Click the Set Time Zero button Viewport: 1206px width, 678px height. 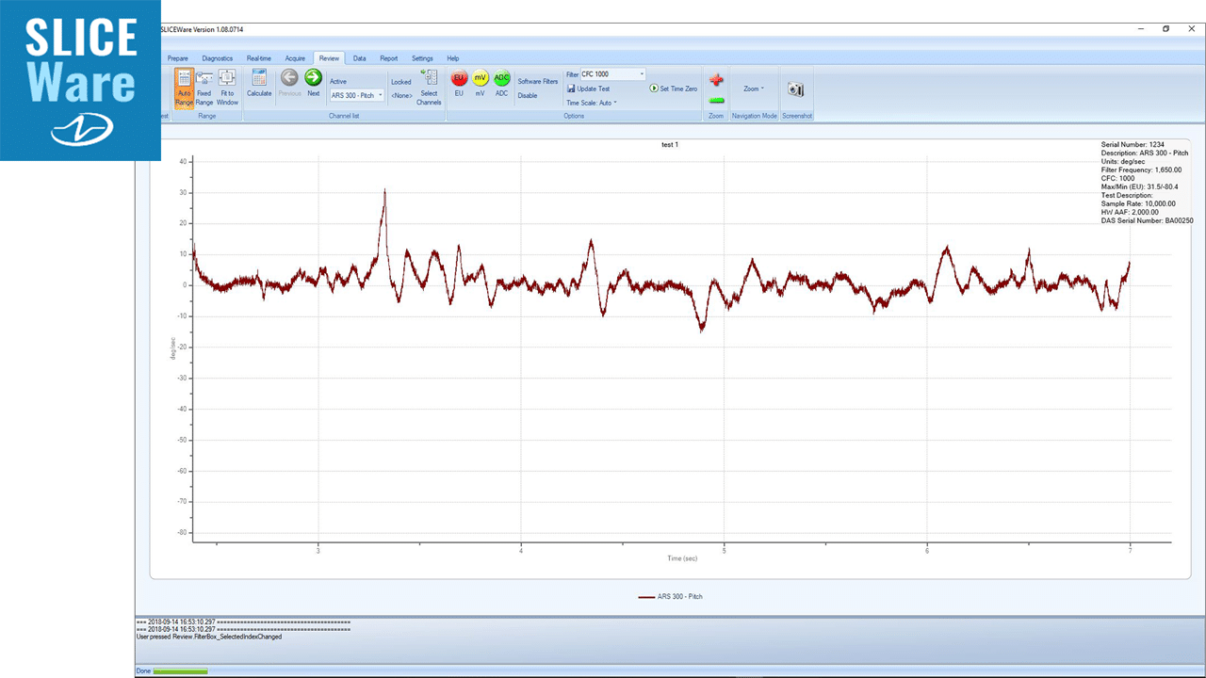pos(674,89)
